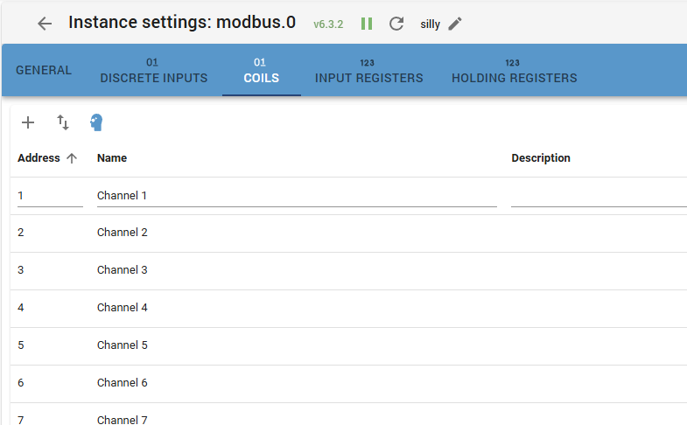
Task: Focus the Description field of Channel 1
Action: click(x=599, y=196)
